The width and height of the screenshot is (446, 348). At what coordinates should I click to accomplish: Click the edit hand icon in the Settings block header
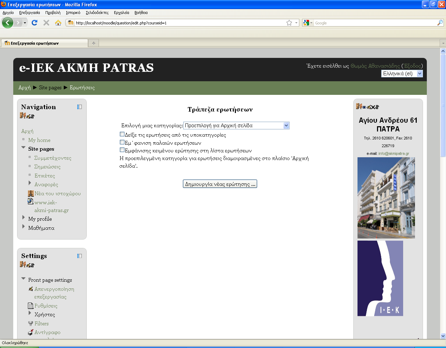pos(28,265)
